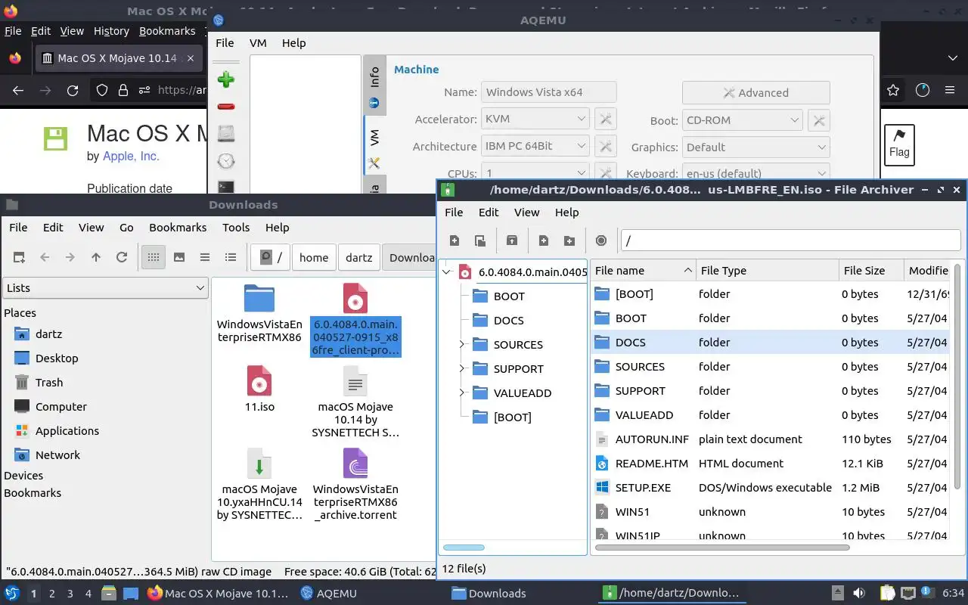Click the open archive icon in File Archiver

pyautogui.click(x=480, y=240)
